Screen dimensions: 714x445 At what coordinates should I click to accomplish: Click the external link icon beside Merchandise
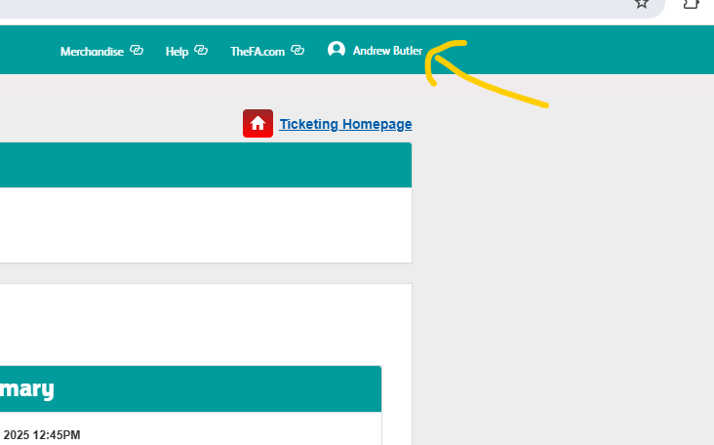point(137,50)
